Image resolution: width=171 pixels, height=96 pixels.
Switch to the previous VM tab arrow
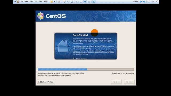click(141, 2)
